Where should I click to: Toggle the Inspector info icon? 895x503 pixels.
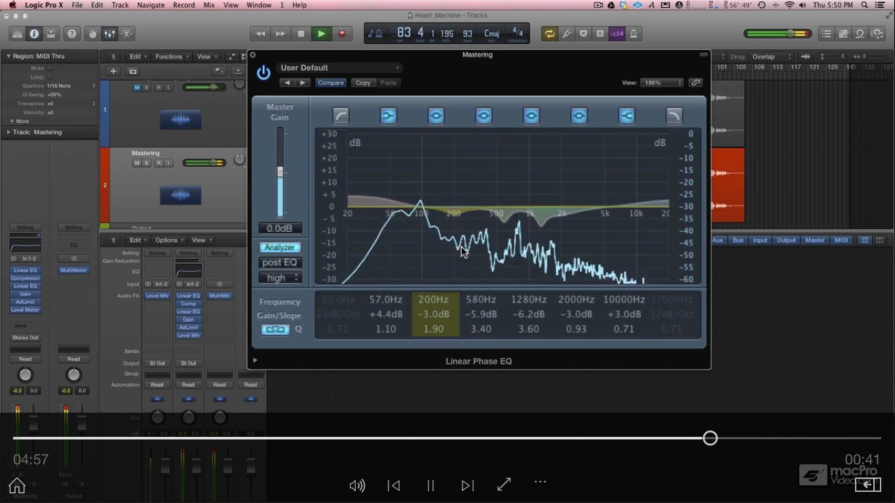[34, 34]
